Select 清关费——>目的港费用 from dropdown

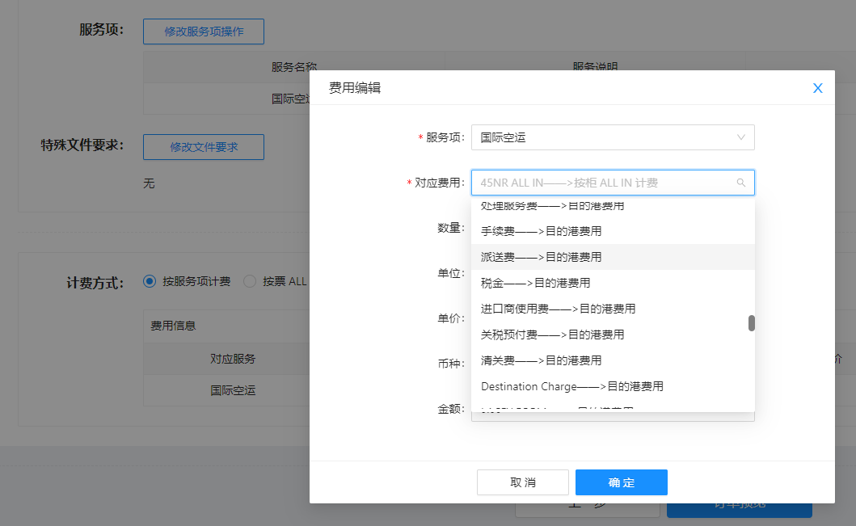tap(541, 360)
